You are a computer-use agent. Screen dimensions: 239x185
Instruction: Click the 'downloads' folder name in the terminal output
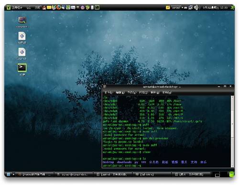124,162
